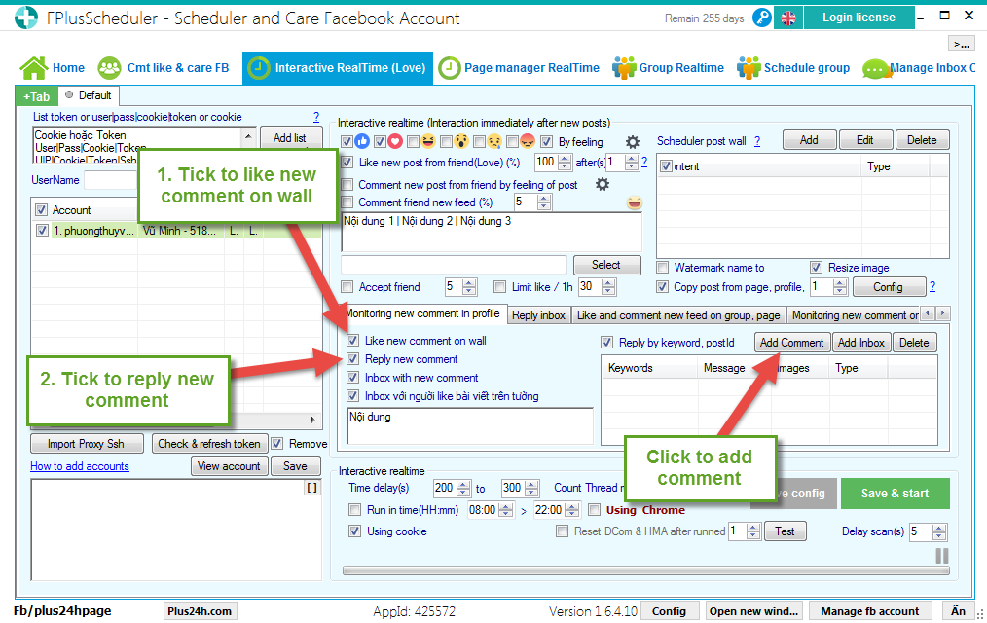Screen dimensions: 987x623
Task: Toggle the By feeling checkbox
Action: click(546, 141)
